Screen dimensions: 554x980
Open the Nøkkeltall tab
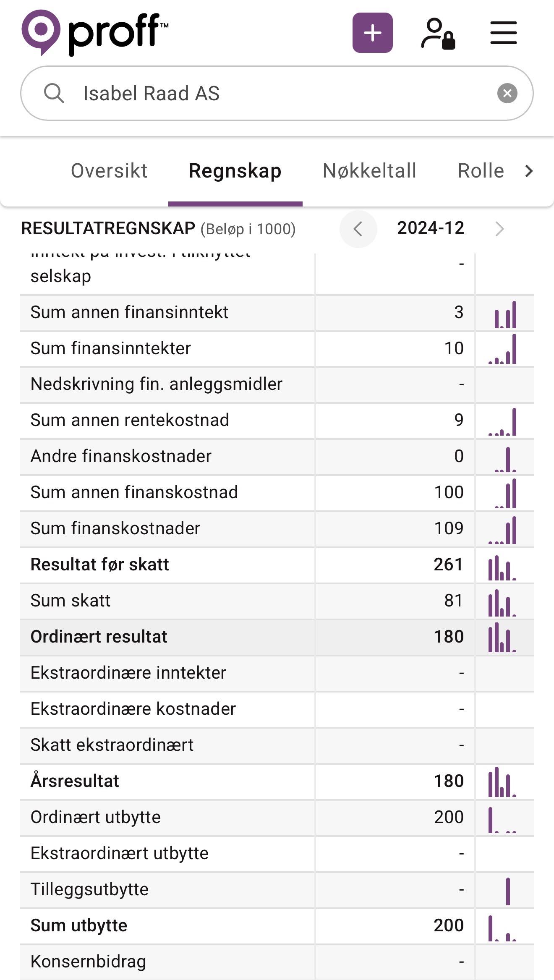click(x=369, y=171)
